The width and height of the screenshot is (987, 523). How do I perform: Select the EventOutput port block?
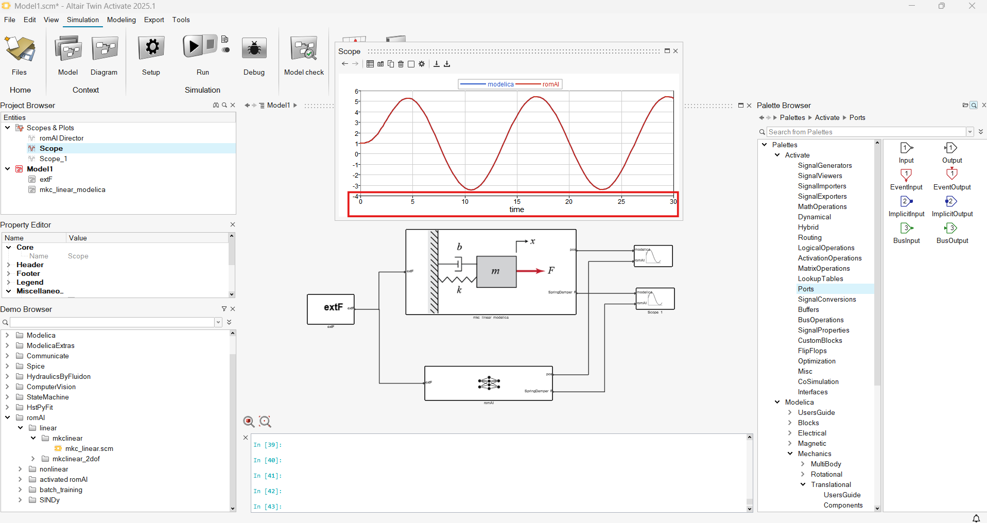pos(952,180)
